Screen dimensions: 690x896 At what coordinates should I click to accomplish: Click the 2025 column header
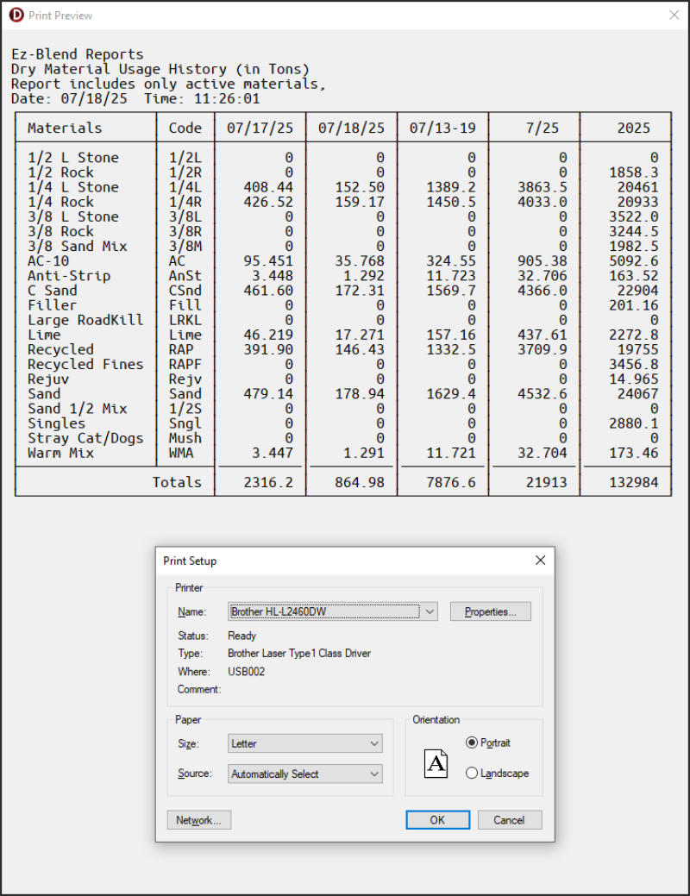pos(633,128)
